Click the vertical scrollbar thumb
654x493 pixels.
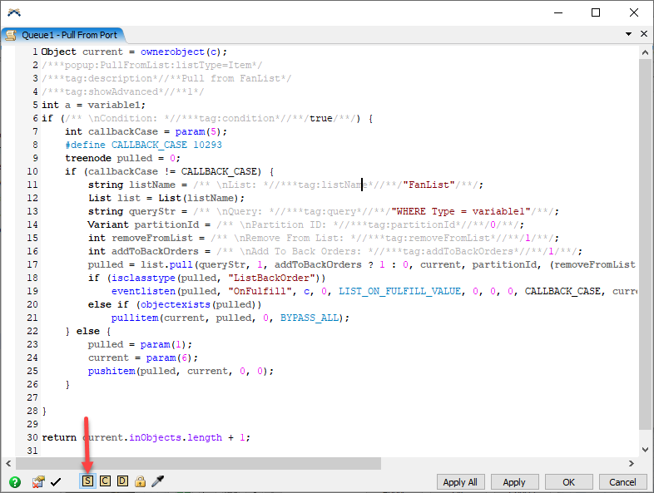pos(645,244)
